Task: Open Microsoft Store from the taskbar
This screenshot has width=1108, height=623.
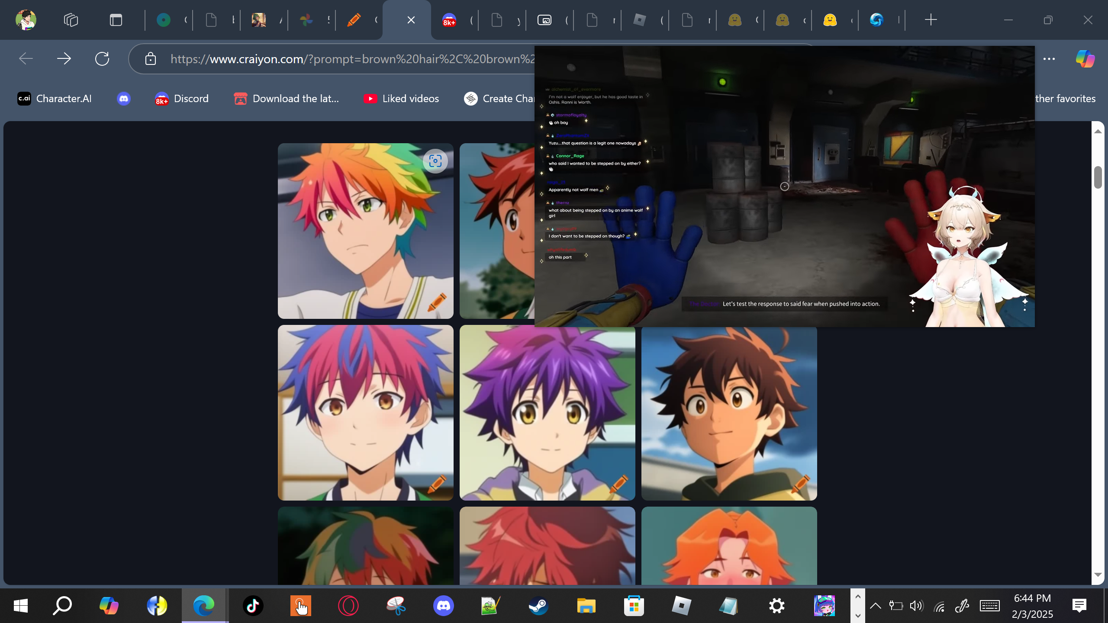Action: point(634,606)
